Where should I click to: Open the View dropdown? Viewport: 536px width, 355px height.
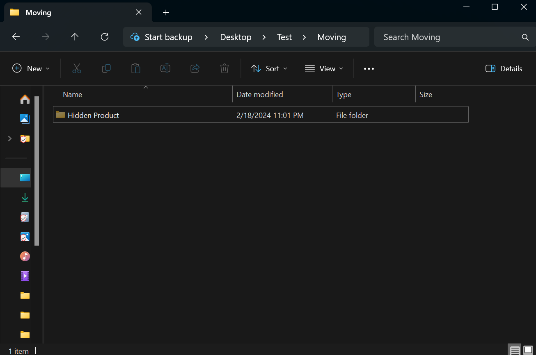[x=324, y=68]
